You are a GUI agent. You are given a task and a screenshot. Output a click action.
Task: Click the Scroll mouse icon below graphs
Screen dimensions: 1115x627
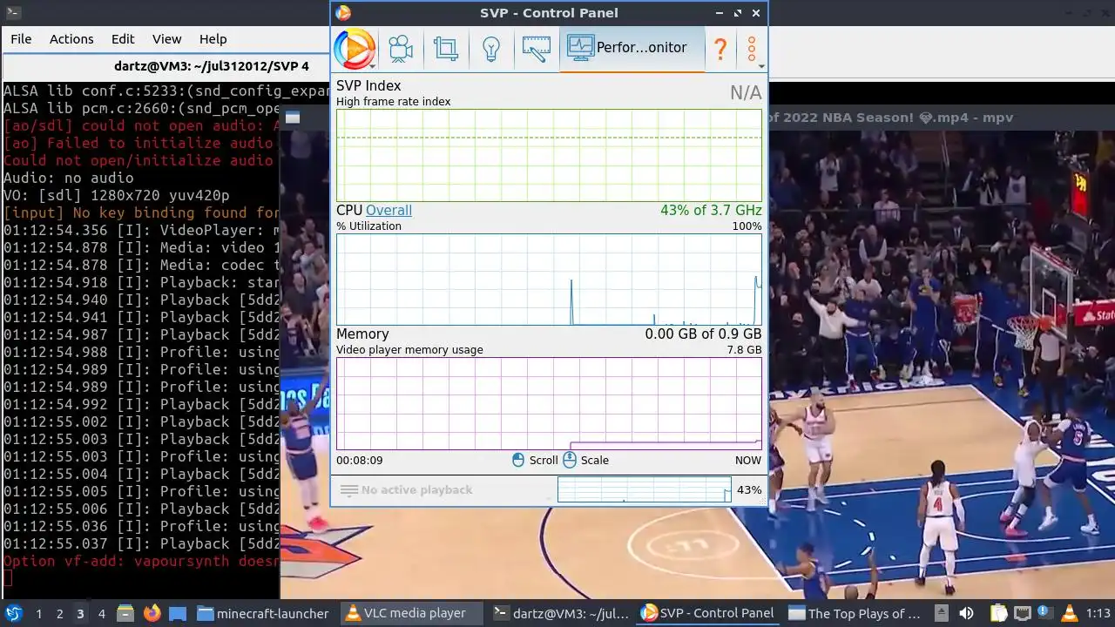coord(518,460)
